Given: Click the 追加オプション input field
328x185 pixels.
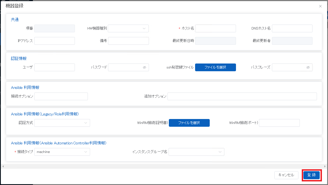Looking at the screenshot, I should [242, 96].
